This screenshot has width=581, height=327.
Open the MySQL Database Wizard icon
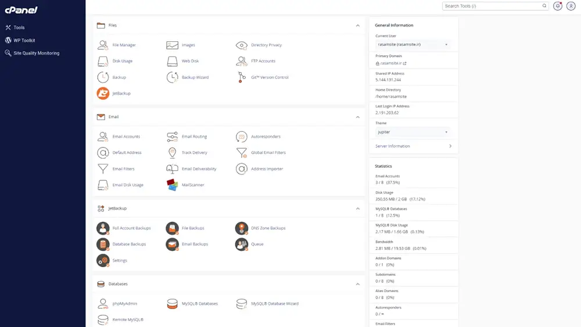click(x=241, y=304)
